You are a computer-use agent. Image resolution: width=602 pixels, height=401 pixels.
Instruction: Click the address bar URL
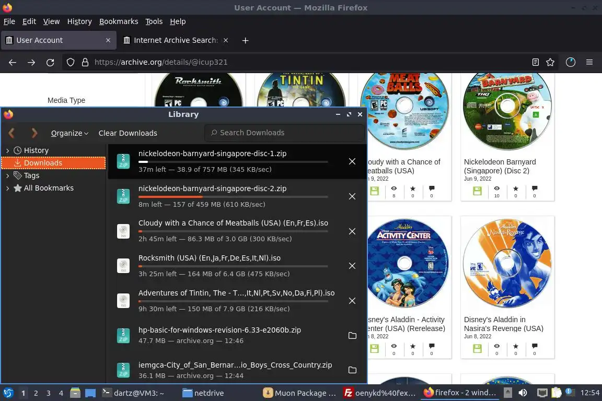coord(161,62)
